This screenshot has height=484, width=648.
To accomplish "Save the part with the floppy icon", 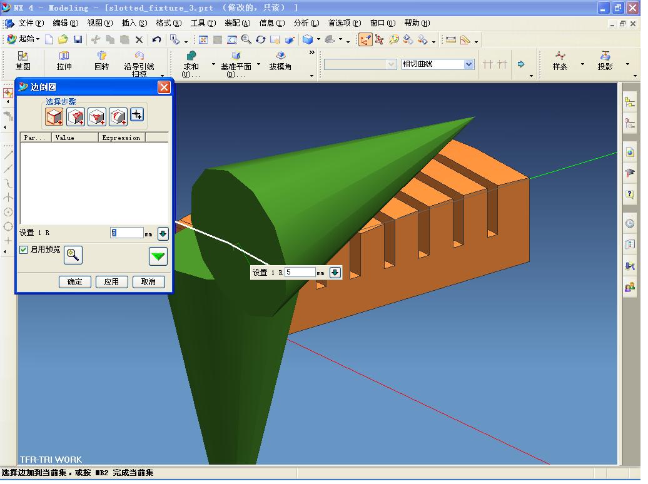I will click(x=78, y=39).
